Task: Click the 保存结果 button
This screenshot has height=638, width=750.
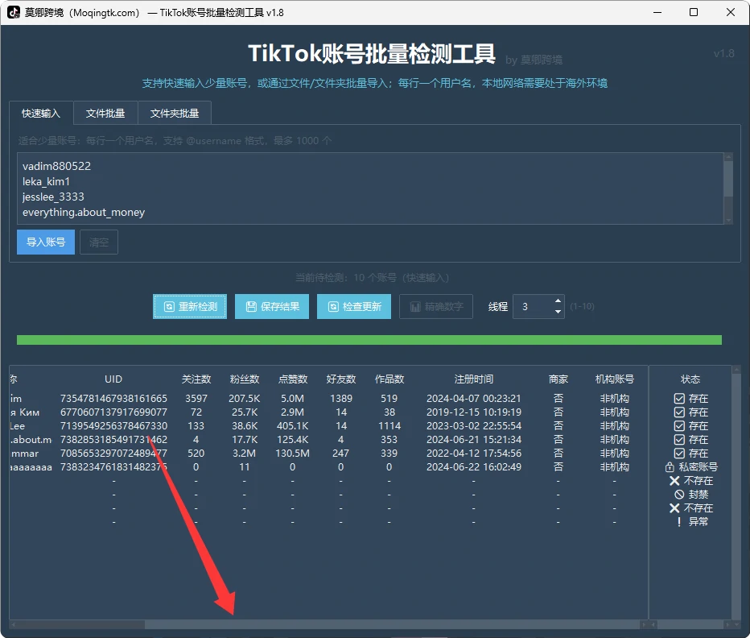Action: tap(272, 307)
